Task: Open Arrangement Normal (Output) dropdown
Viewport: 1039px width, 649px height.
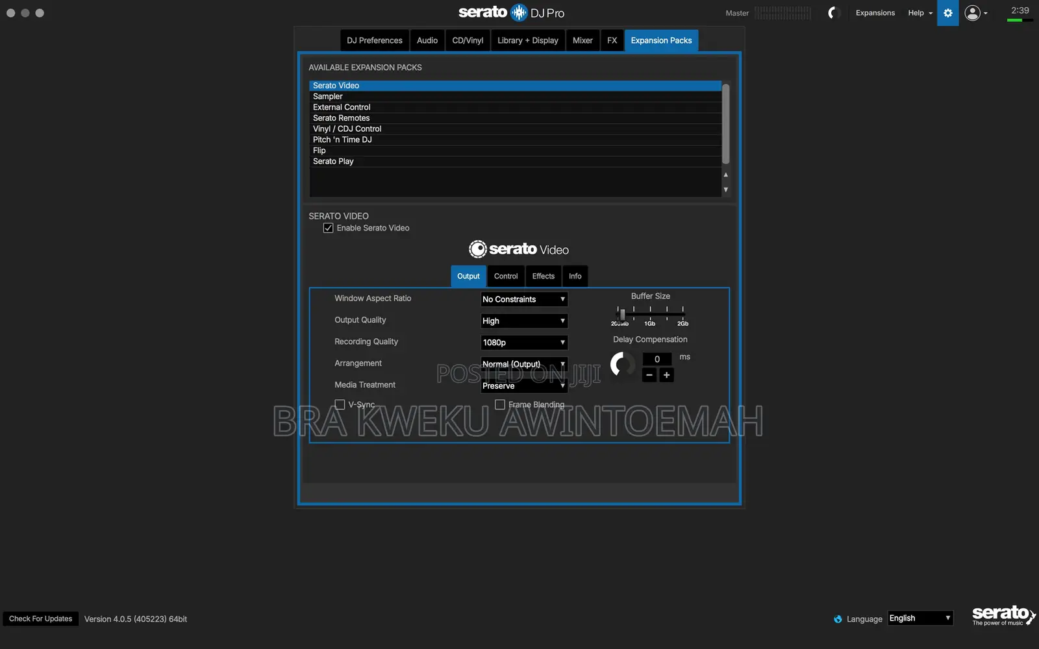Action: (x=524, y=364)
